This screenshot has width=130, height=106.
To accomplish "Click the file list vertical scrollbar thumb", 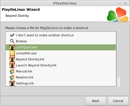I will (118, 54).
